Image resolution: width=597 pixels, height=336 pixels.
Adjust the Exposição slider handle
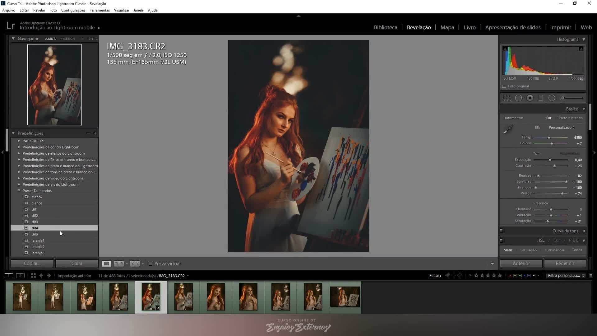tap(550, 160)
